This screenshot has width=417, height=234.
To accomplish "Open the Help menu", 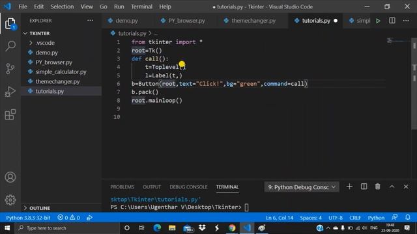I will [165, 6].
